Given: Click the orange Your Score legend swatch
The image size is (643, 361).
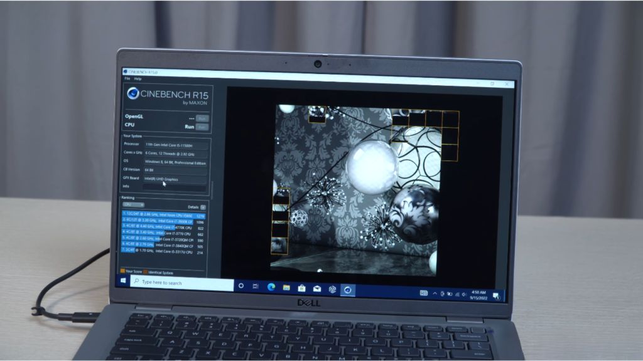Looking at the screenshot, I should pos(122,271).
